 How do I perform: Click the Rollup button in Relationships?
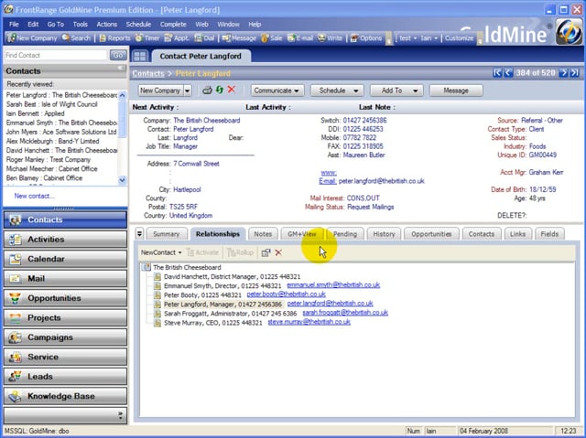point(240,252)
